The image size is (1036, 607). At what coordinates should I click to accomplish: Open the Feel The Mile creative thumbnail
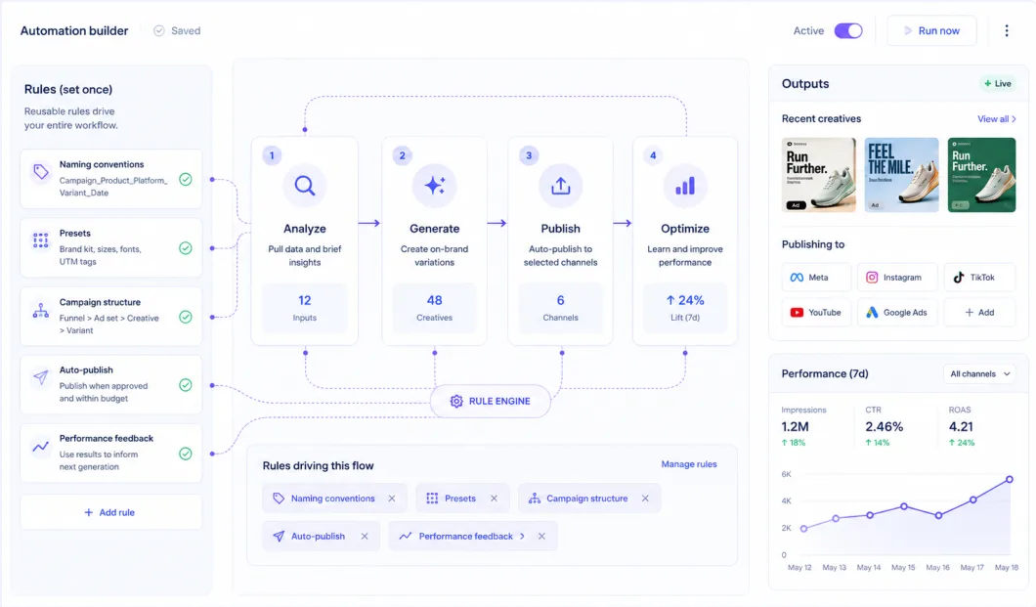pos(901,175)
